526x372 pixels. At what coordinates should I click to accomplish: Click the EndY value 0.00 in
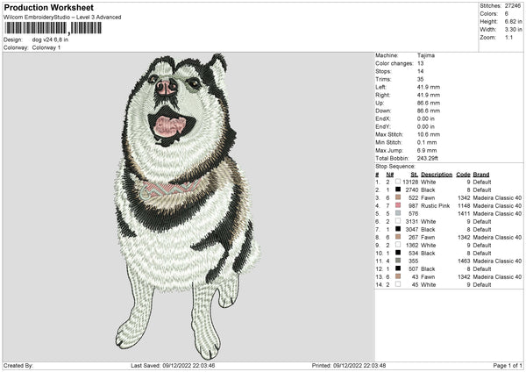[426, 126]
